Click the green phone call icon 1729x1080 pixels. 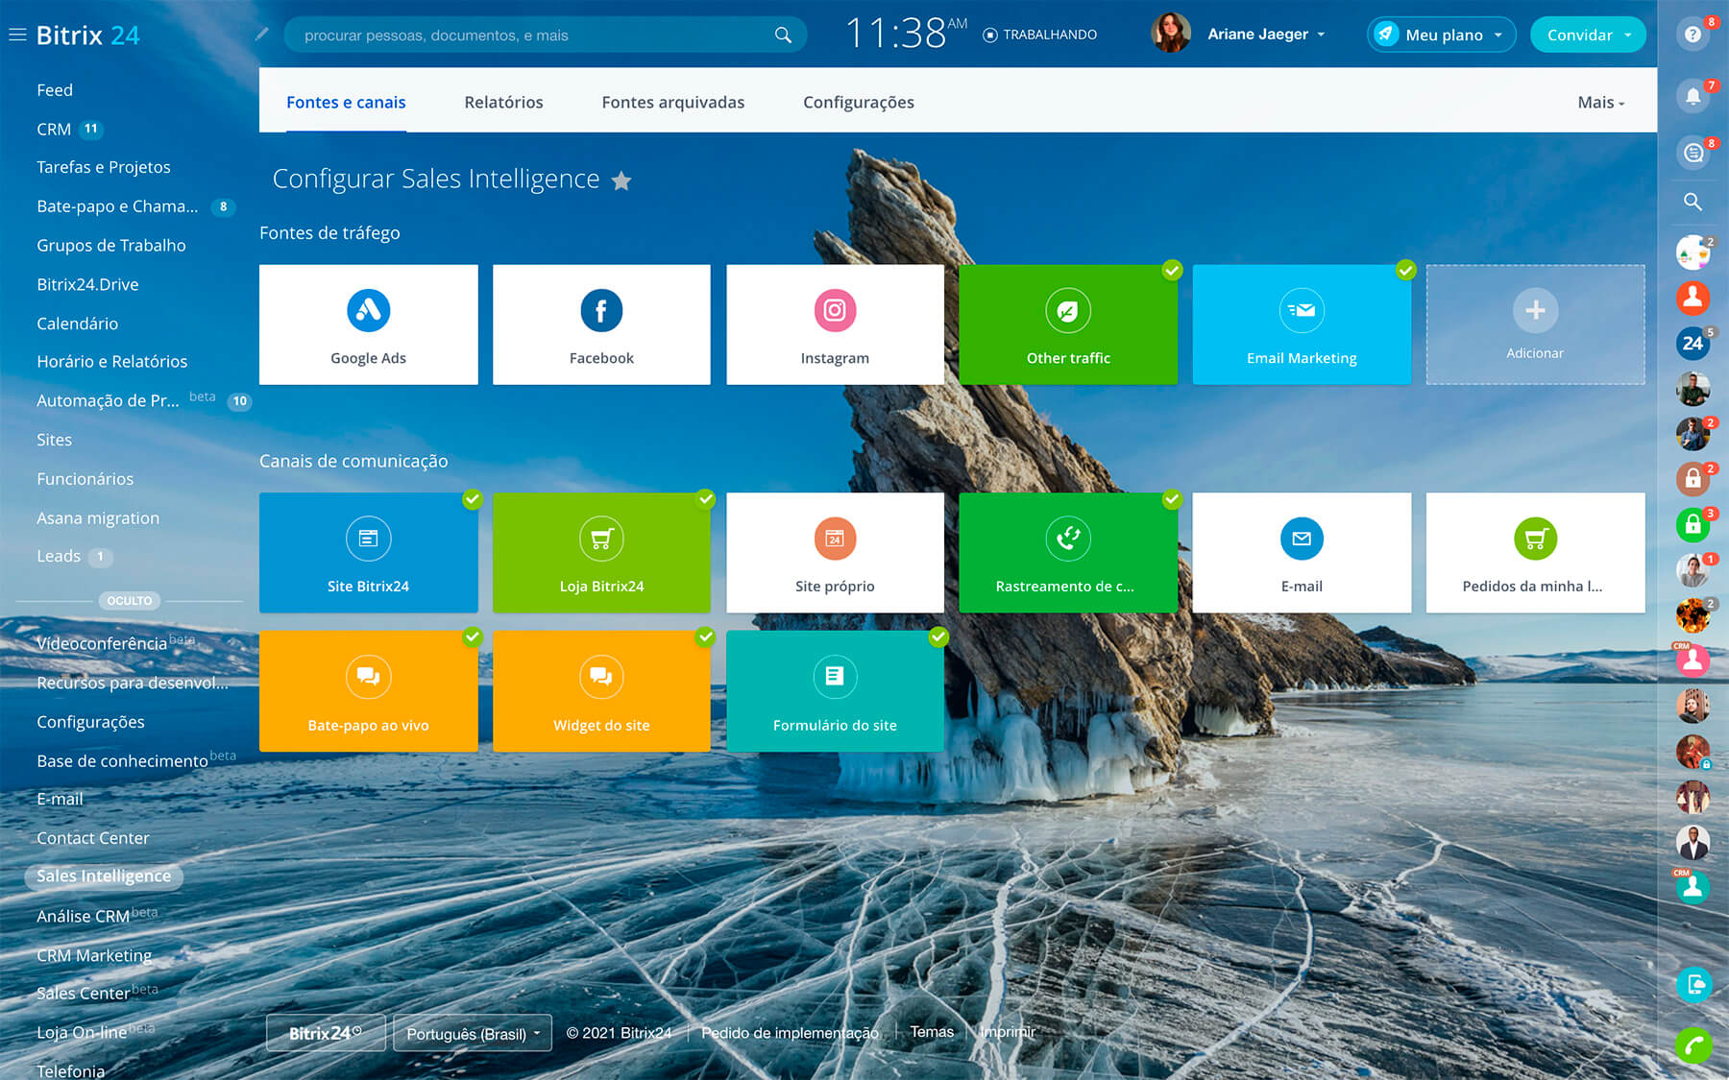point(1692,1044)
